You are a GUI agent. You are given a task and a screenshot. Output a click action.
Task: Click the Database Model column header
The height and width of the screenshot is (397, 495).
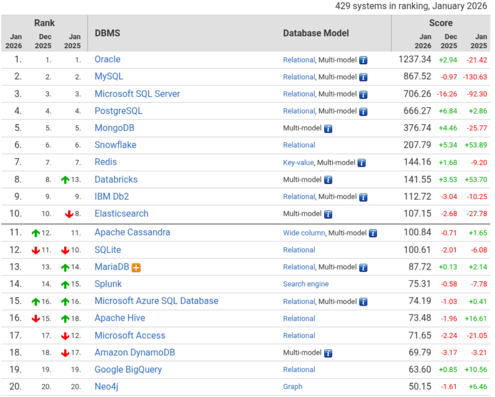(316, 33)
